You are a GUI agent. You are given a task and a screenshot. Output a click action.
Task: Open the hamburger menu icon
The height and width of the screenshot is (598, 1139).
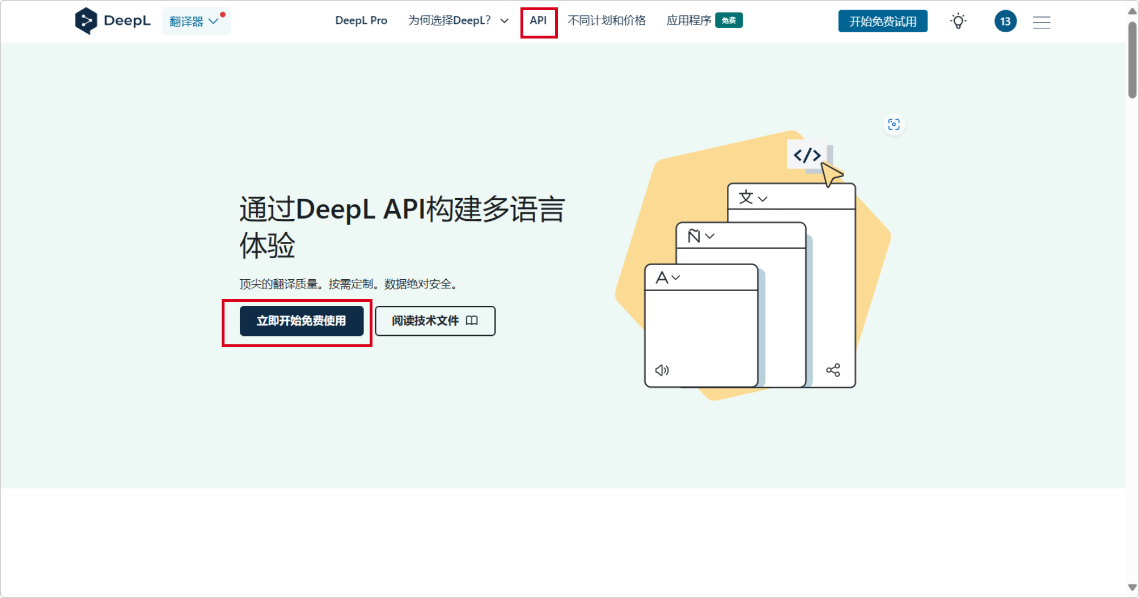pyautogui.click(x=1041, y=22)
